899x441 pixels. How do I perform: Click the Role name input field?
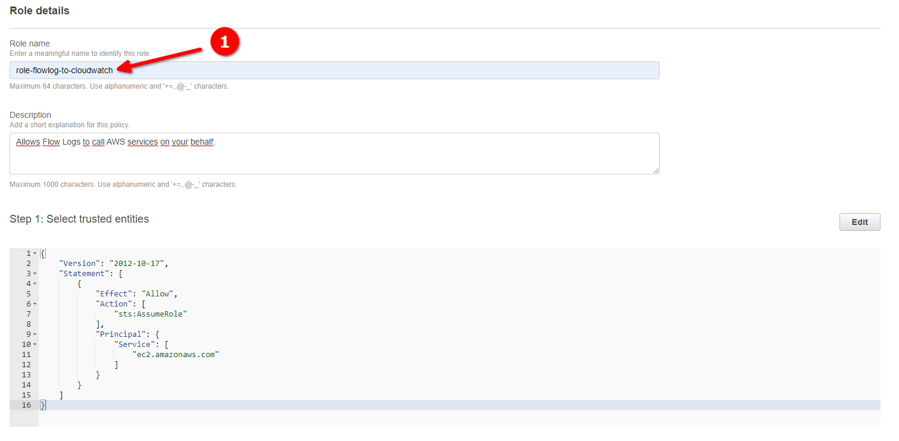pos(334,70)
